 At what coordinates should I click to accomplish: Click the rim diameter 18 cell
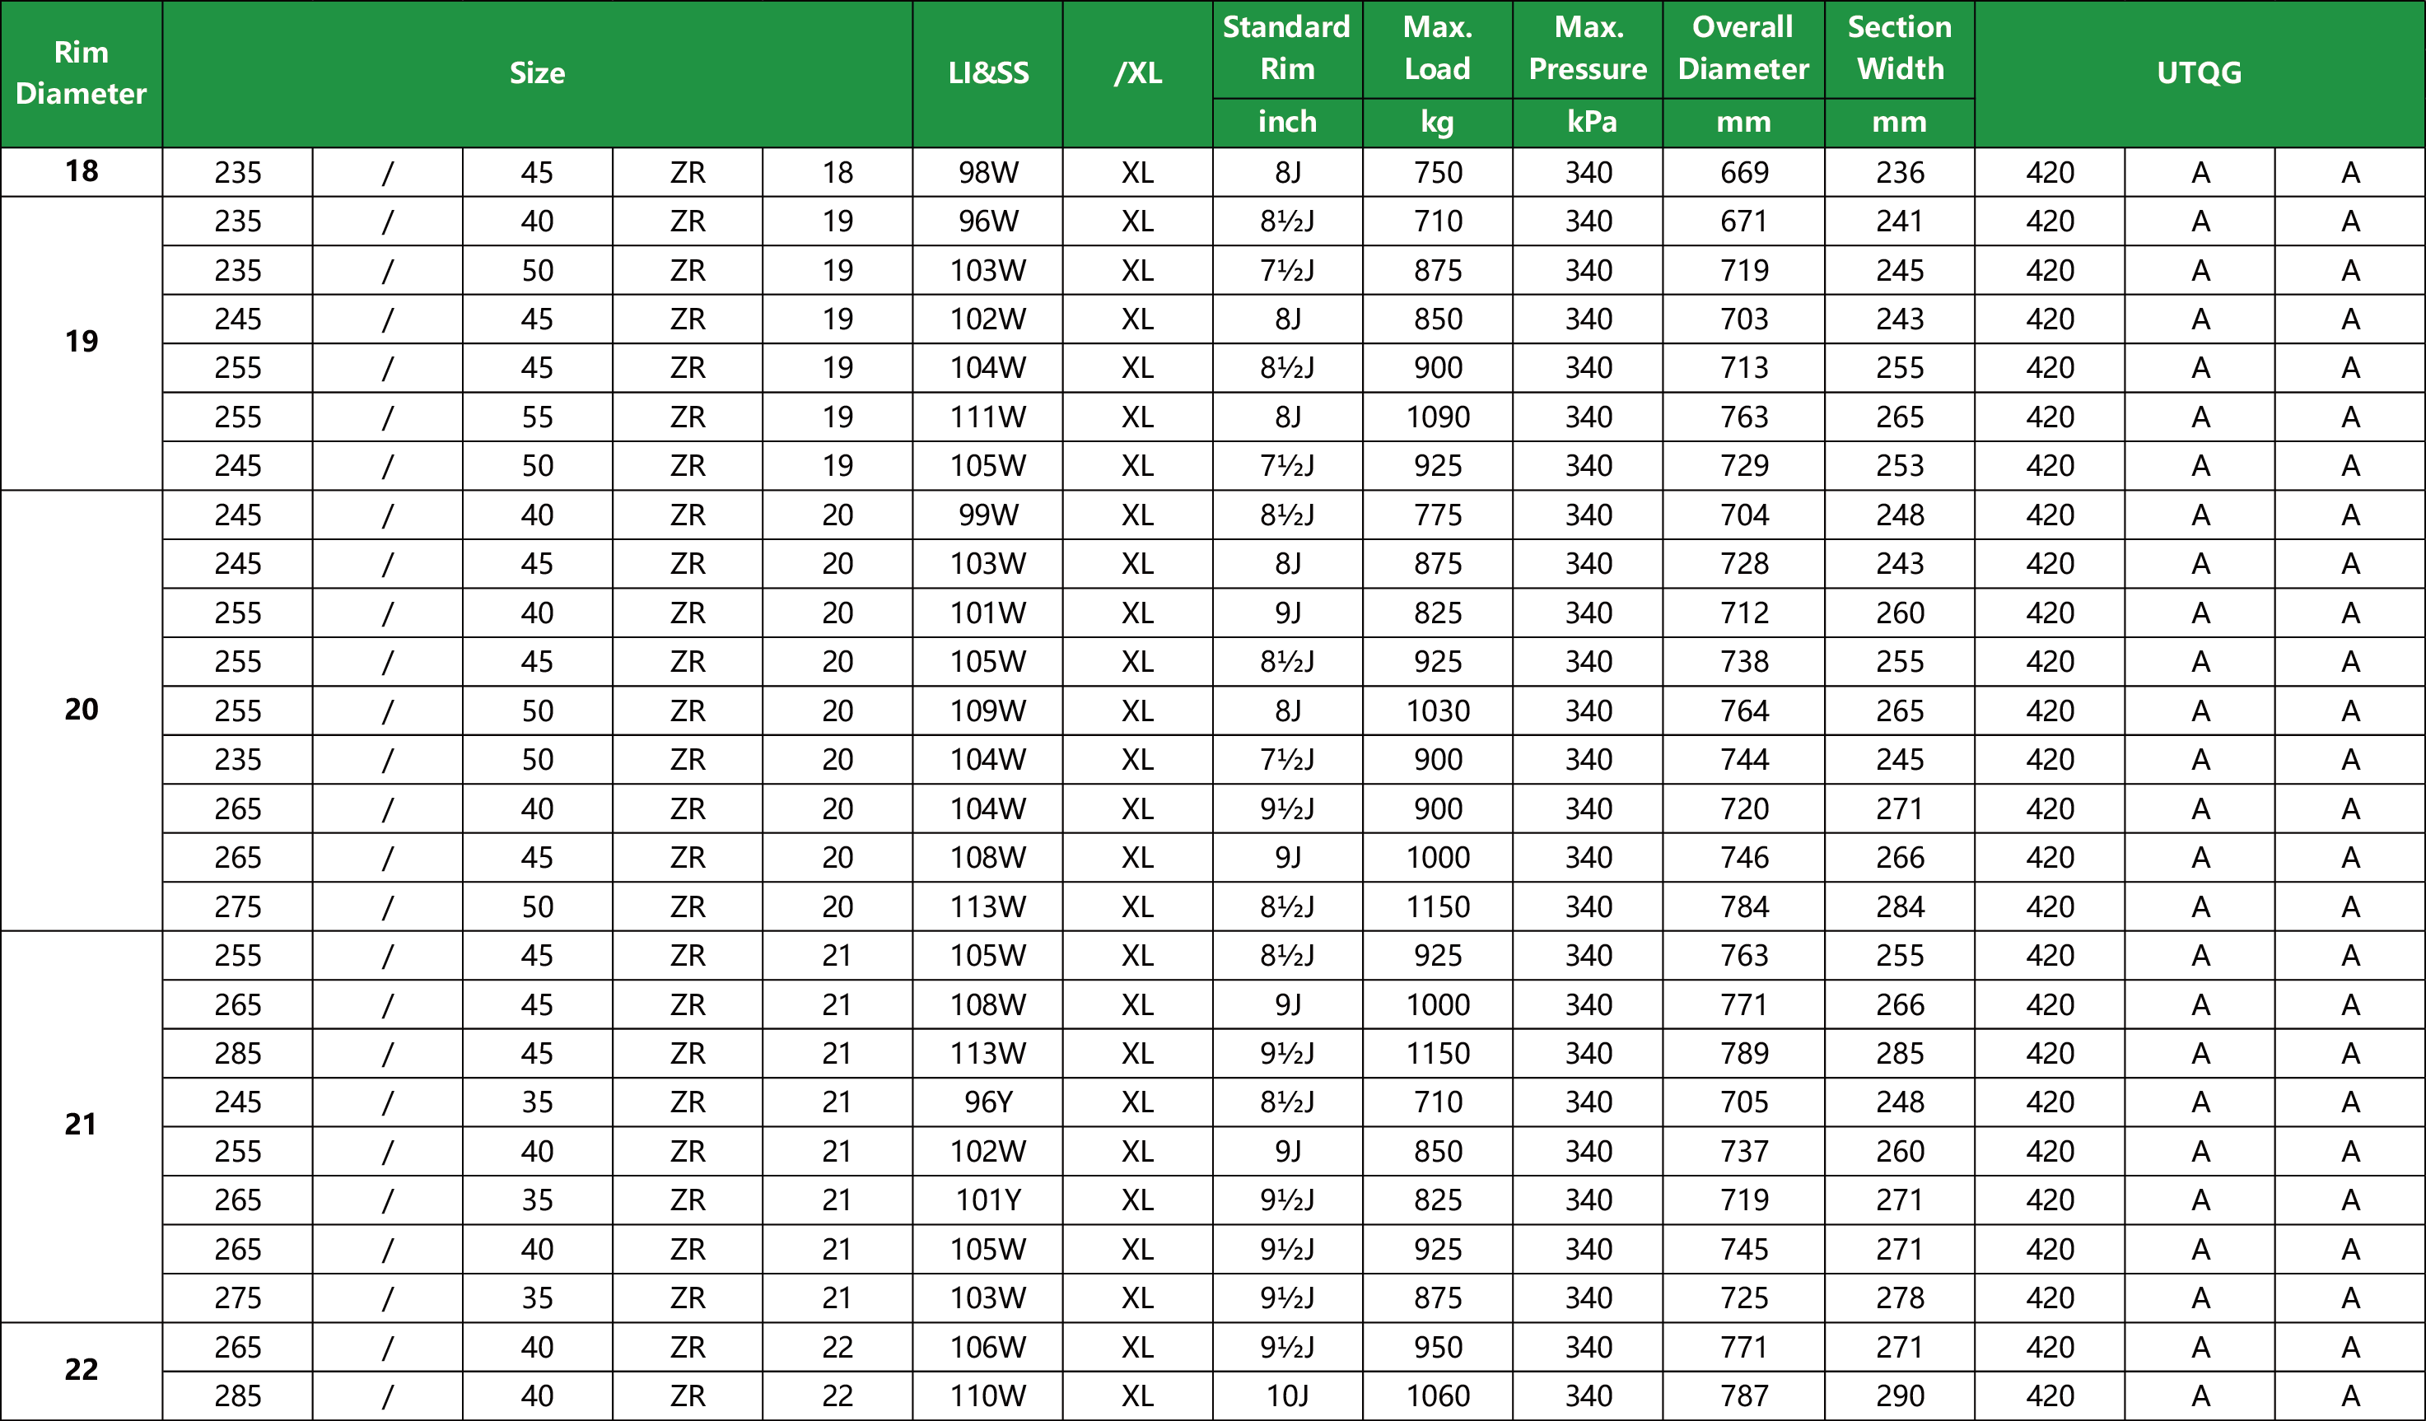pyautogui.click(x=82, y=171)
